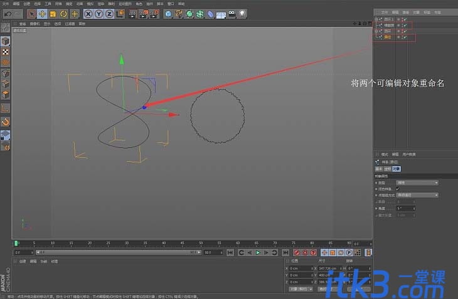458x299 pixels.
Task: Expand the first object in Object Manager
Action: (x=376, y=19)
